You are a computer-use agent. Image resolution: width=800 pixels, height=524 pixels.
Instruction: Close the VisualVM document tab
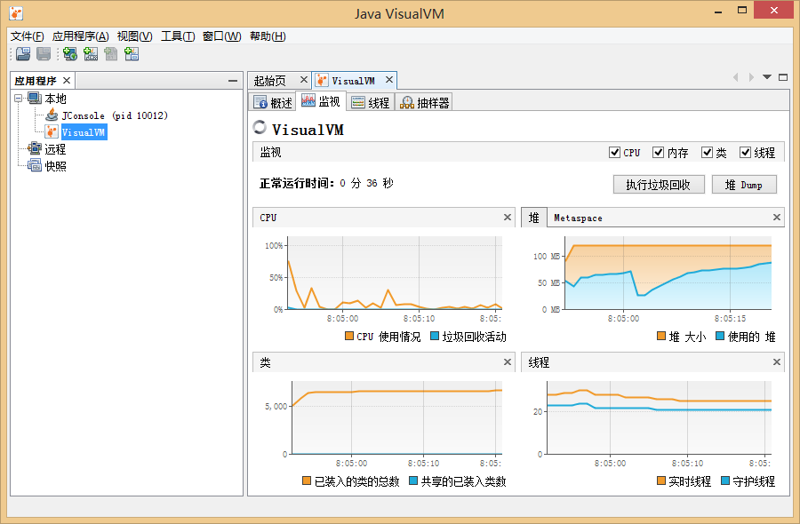[x=388, y=80]
